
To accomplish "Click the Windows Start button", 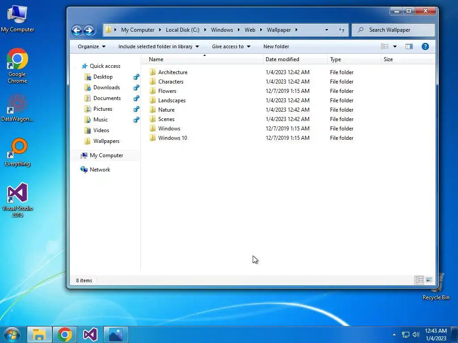I will (x=12, y=335).
